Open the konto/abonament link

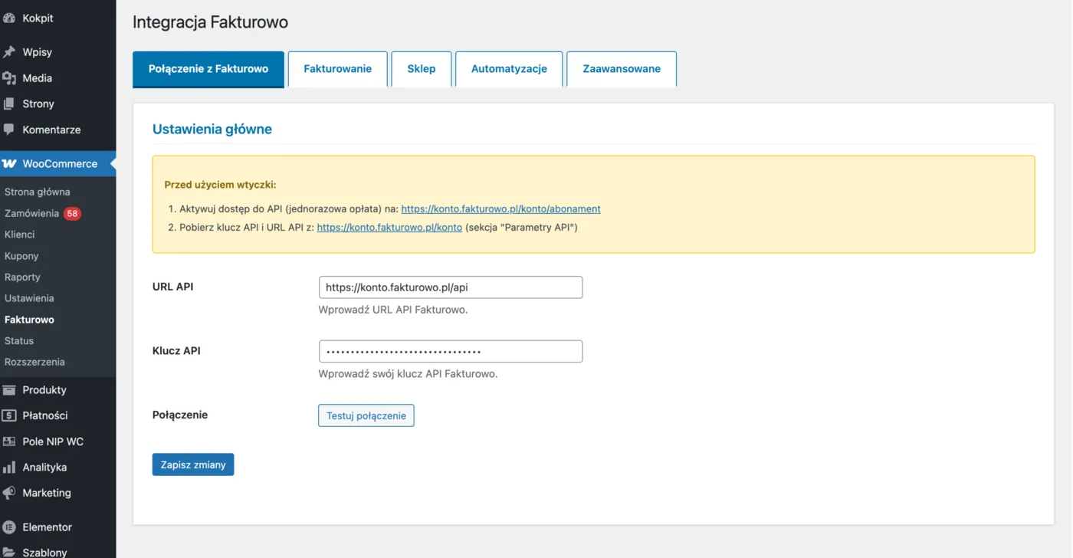coord(501,208)
